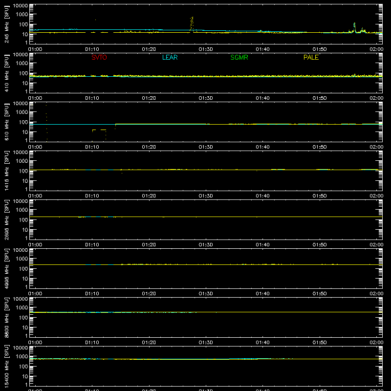This screenshot has height=391, width=391.
Task: Click 01:30 time label under 245 MHz plot
Action: tap(206, 49)
